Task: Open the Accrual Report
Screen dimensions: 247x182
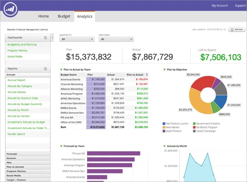Action: tap(16, 80)
